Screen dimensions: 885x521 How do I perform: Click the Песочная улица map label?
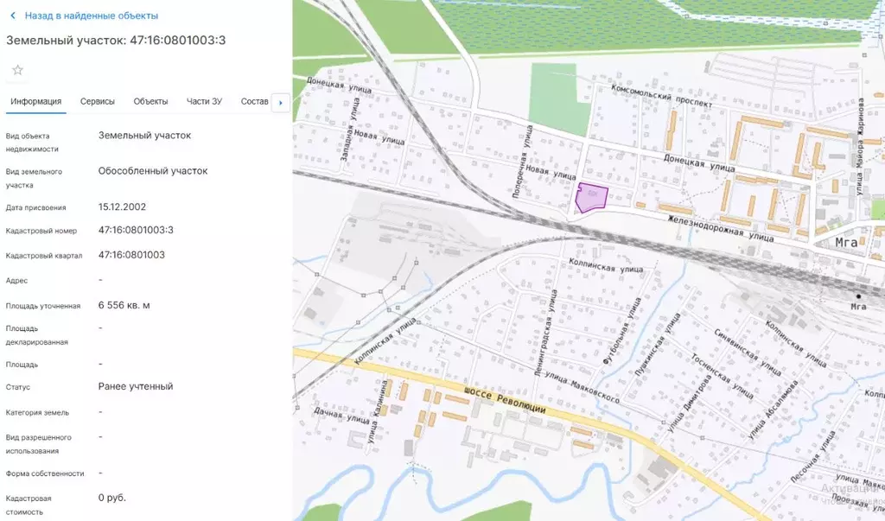(x=812, y=456)
